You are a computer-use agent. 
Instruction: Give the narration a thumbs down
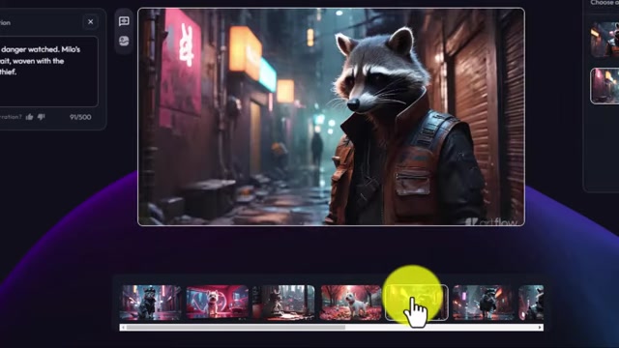tap(41, 117)
